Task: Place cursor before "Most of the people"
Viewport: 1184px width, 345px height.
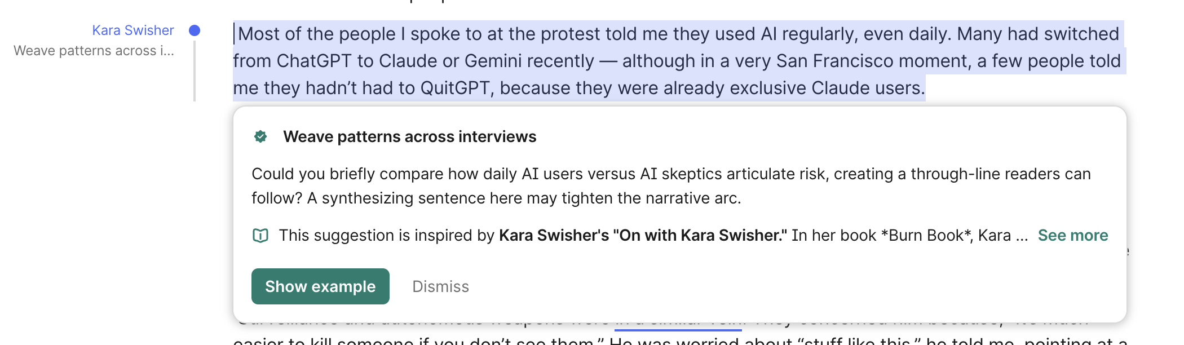Action: click(236, 34)
